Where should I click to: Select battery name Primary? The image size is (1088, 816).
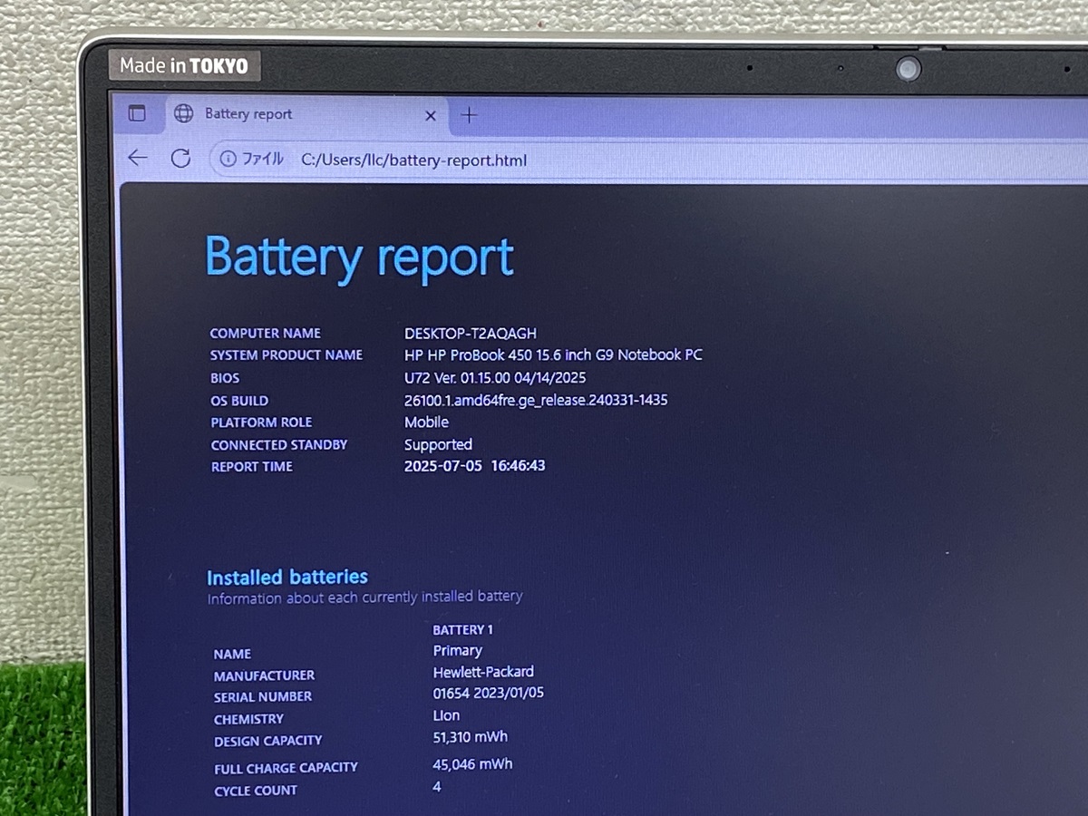457,651
